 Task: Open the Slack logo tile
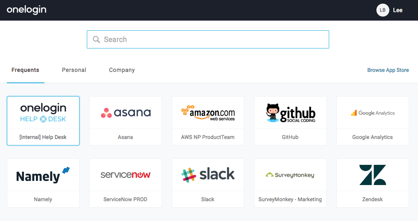[x=208, y=175]
